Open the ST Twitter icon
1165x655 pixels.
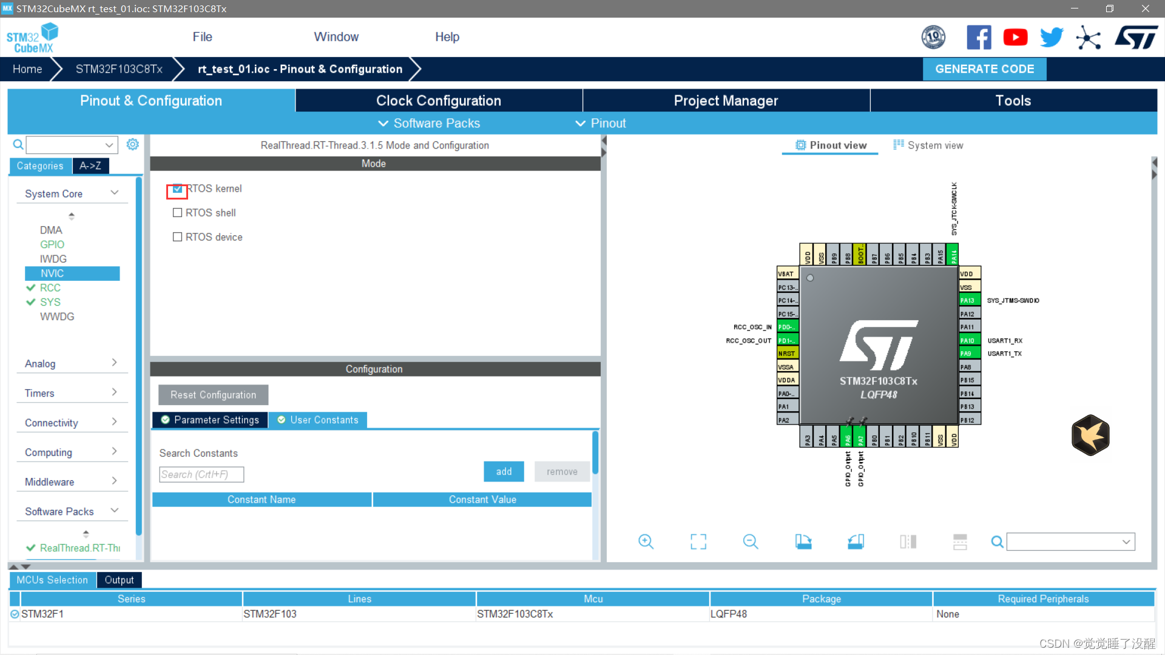(x=1052, y=38)
